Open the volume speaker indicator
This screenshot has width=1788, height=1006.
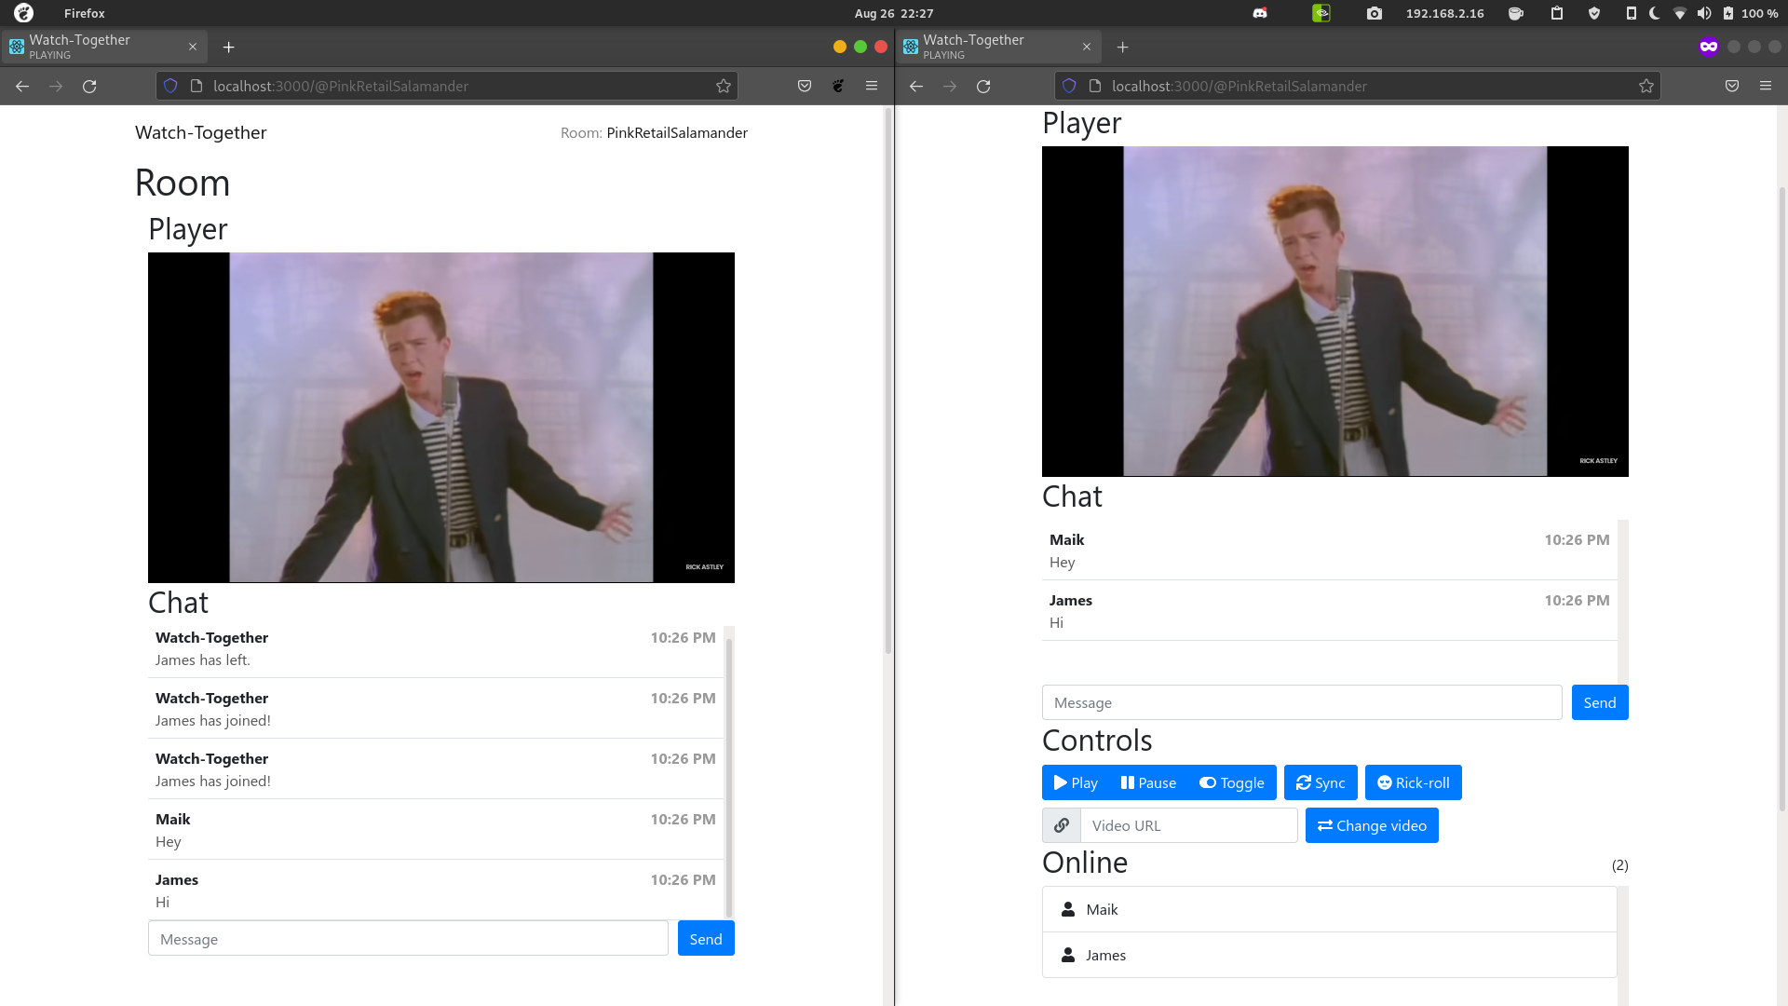[x=1704, y=13]
